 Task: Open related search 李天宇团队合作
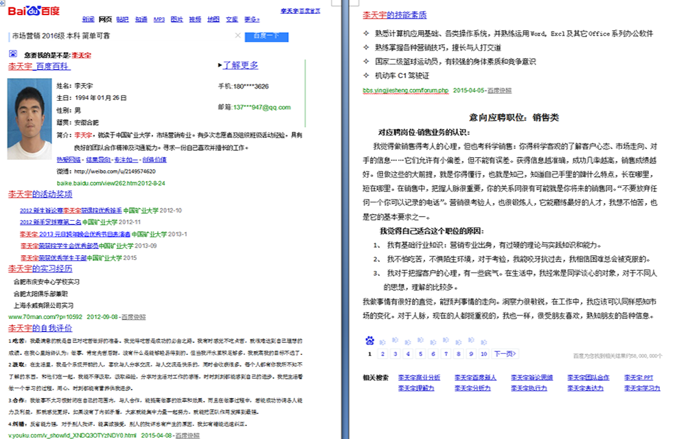coord(588,377)
